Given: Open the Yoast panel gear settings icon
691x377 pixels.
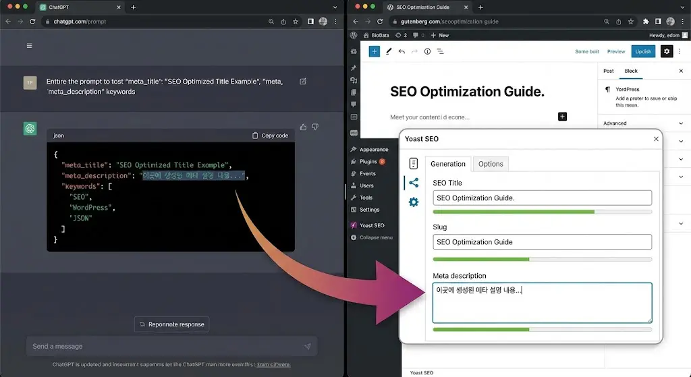Looking at the screenshot, I should [x=414, y=202].
